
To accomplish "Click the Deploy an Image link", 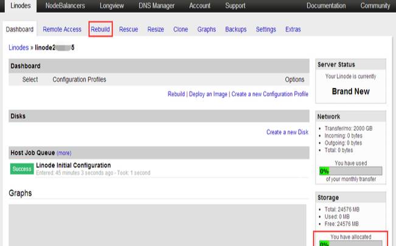I will point(209,94).
